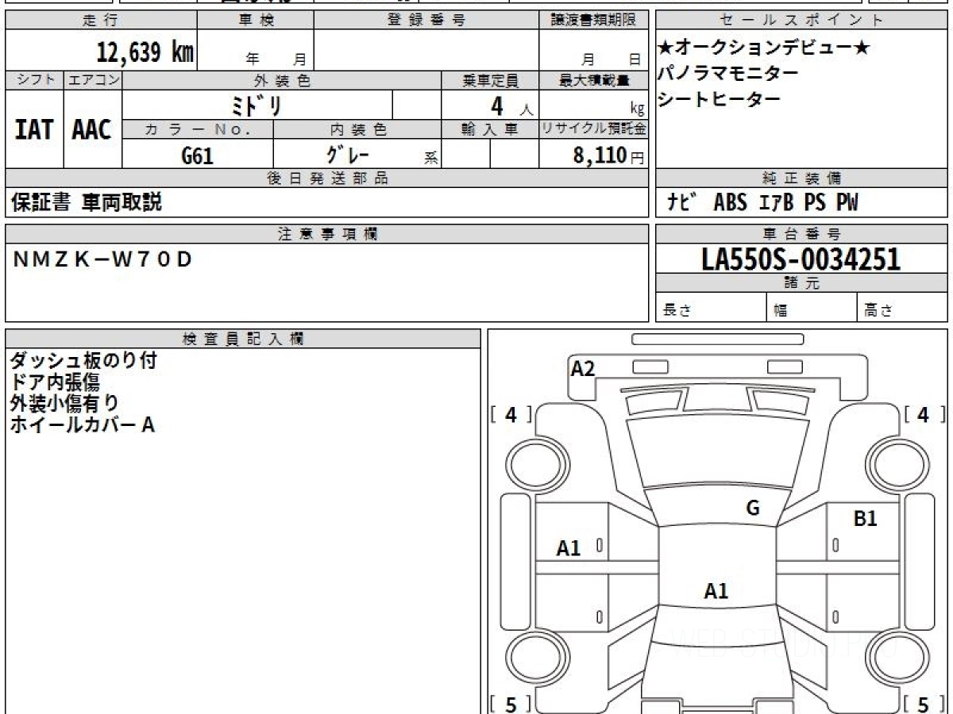
Task: Click the recycle deposit 8,110円
Action: (609, 155)
